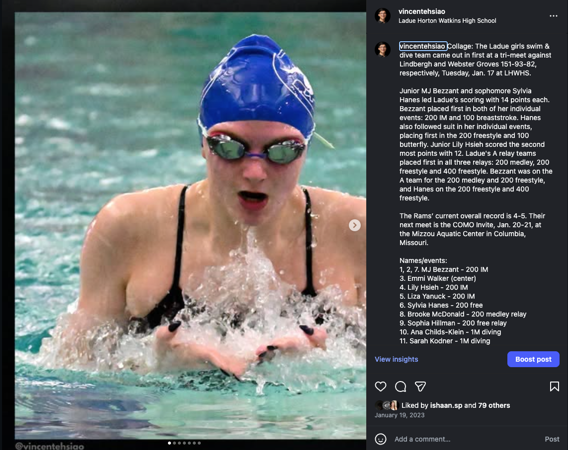The height and width of the screenshot is (450, 568).
Task: Open vincentehsiao header profile picture
Action: point(383,16)
